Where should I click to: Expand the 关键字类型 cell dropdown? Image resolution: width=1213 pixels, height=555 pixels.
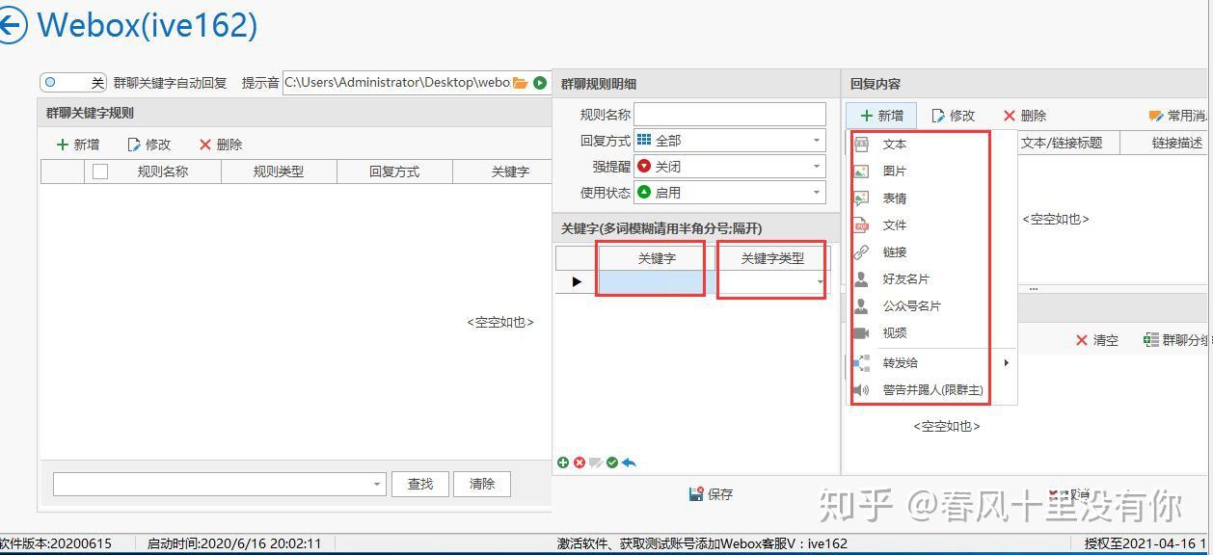(x=821, y=282)
